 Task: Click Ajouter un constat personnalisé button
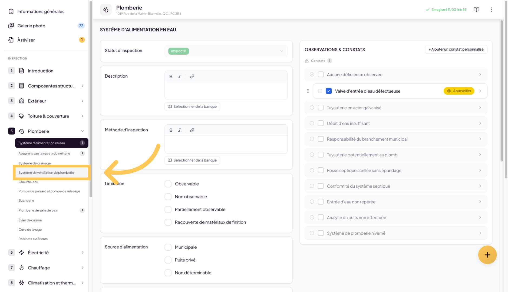click(456, 49)
